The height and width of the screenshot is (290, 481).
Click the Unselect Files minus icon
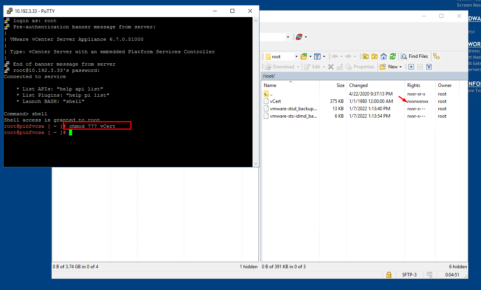(420, 67)
